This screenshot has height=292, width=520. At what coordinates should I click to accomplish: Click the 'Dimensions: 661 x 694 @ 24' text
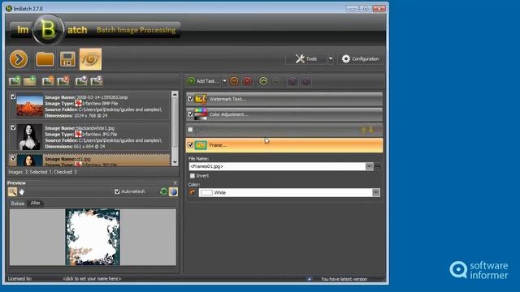(x=75, y=146)
